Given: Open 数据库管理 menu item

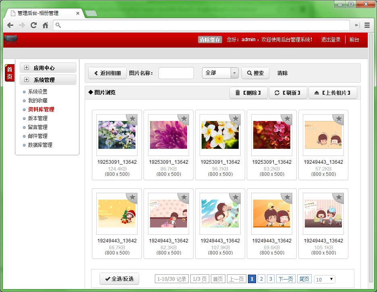Looking at the screenshot, I should tap(40, 145).
